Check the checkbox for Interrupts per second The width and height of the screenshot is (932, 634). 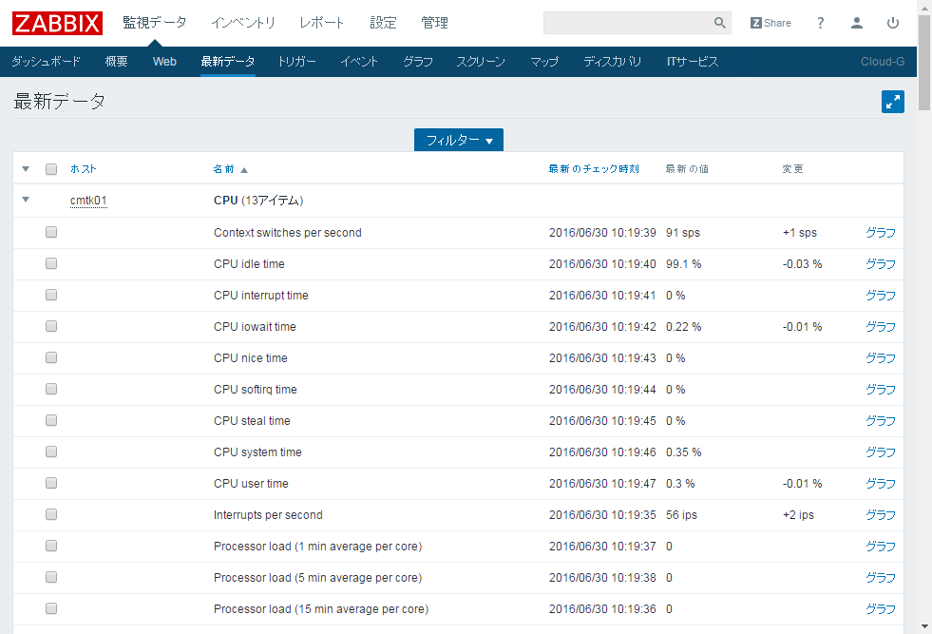tap(50, 514)
